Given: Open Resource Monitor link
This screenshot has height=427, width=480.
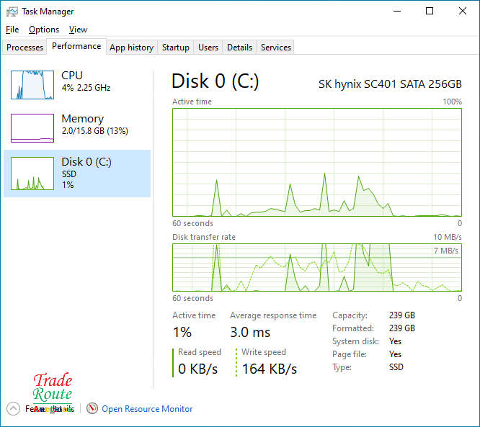Looking at the screenshot, I should click(147, 409).
